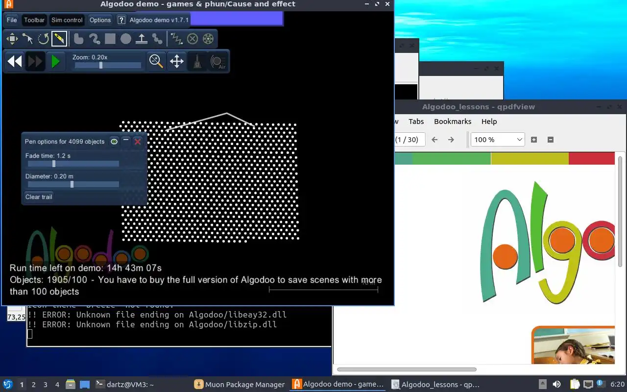Click the Diameter slider
The image size is (627, 392).
click(x=73, y=184)
